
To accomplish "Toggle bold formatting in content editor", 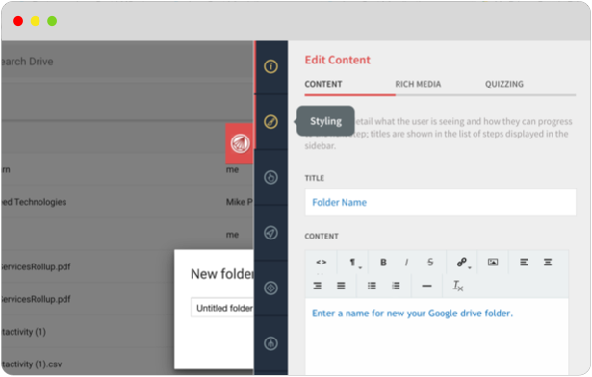I will point(383,263).
